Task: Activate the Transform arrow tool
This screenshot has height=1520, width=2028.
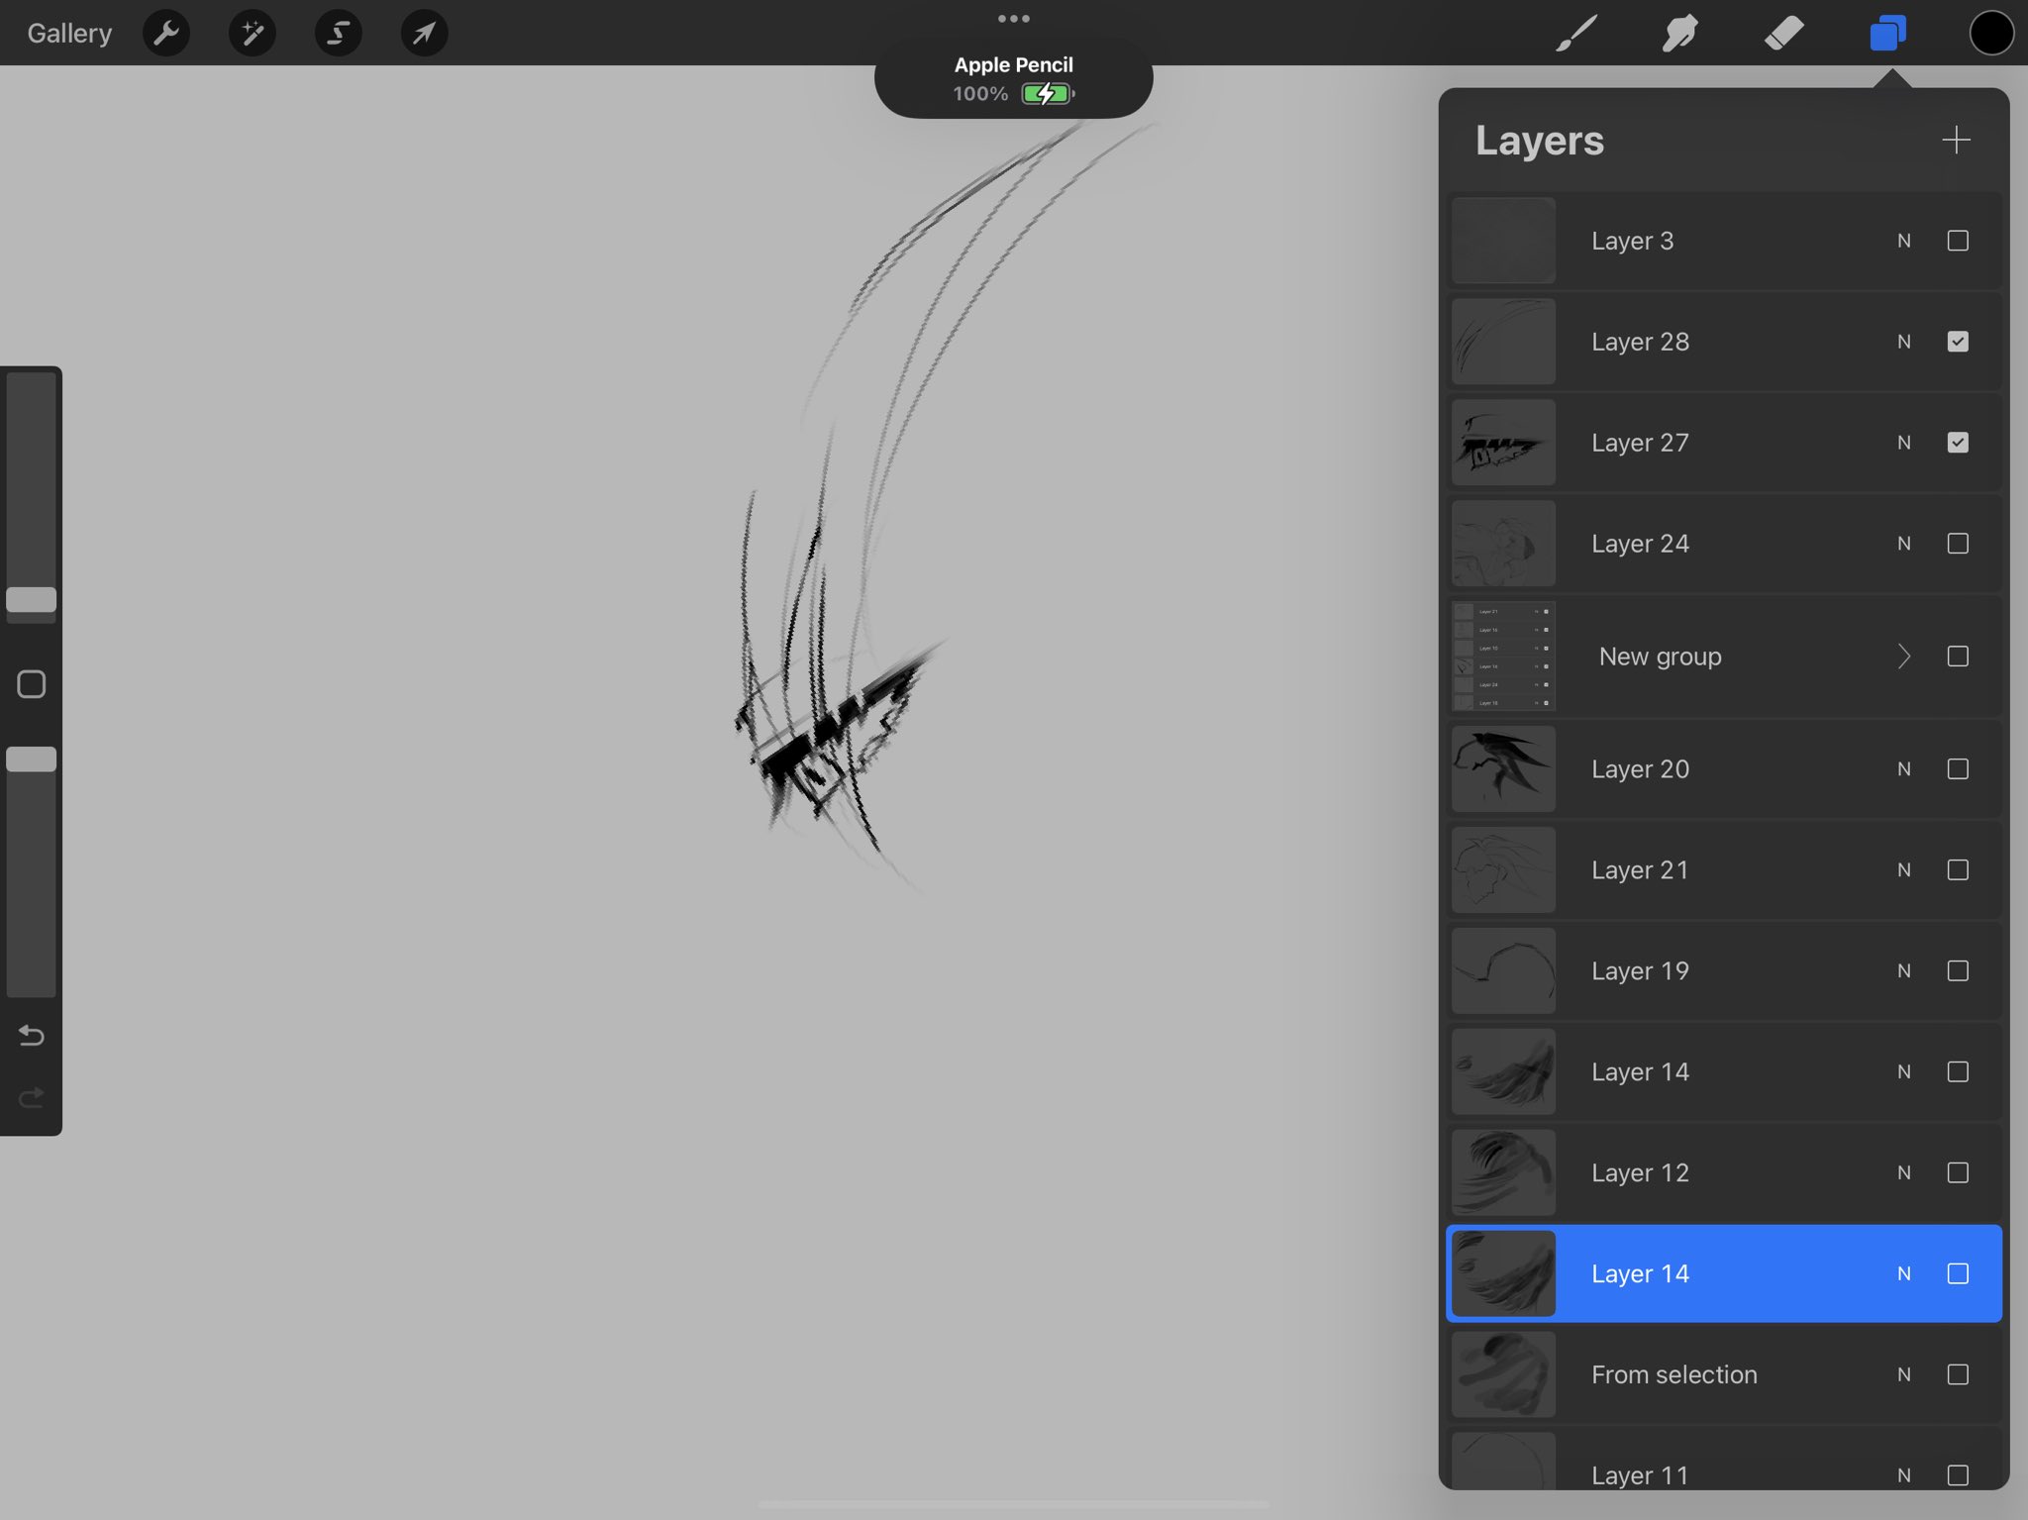Action: tap(424, 34)
